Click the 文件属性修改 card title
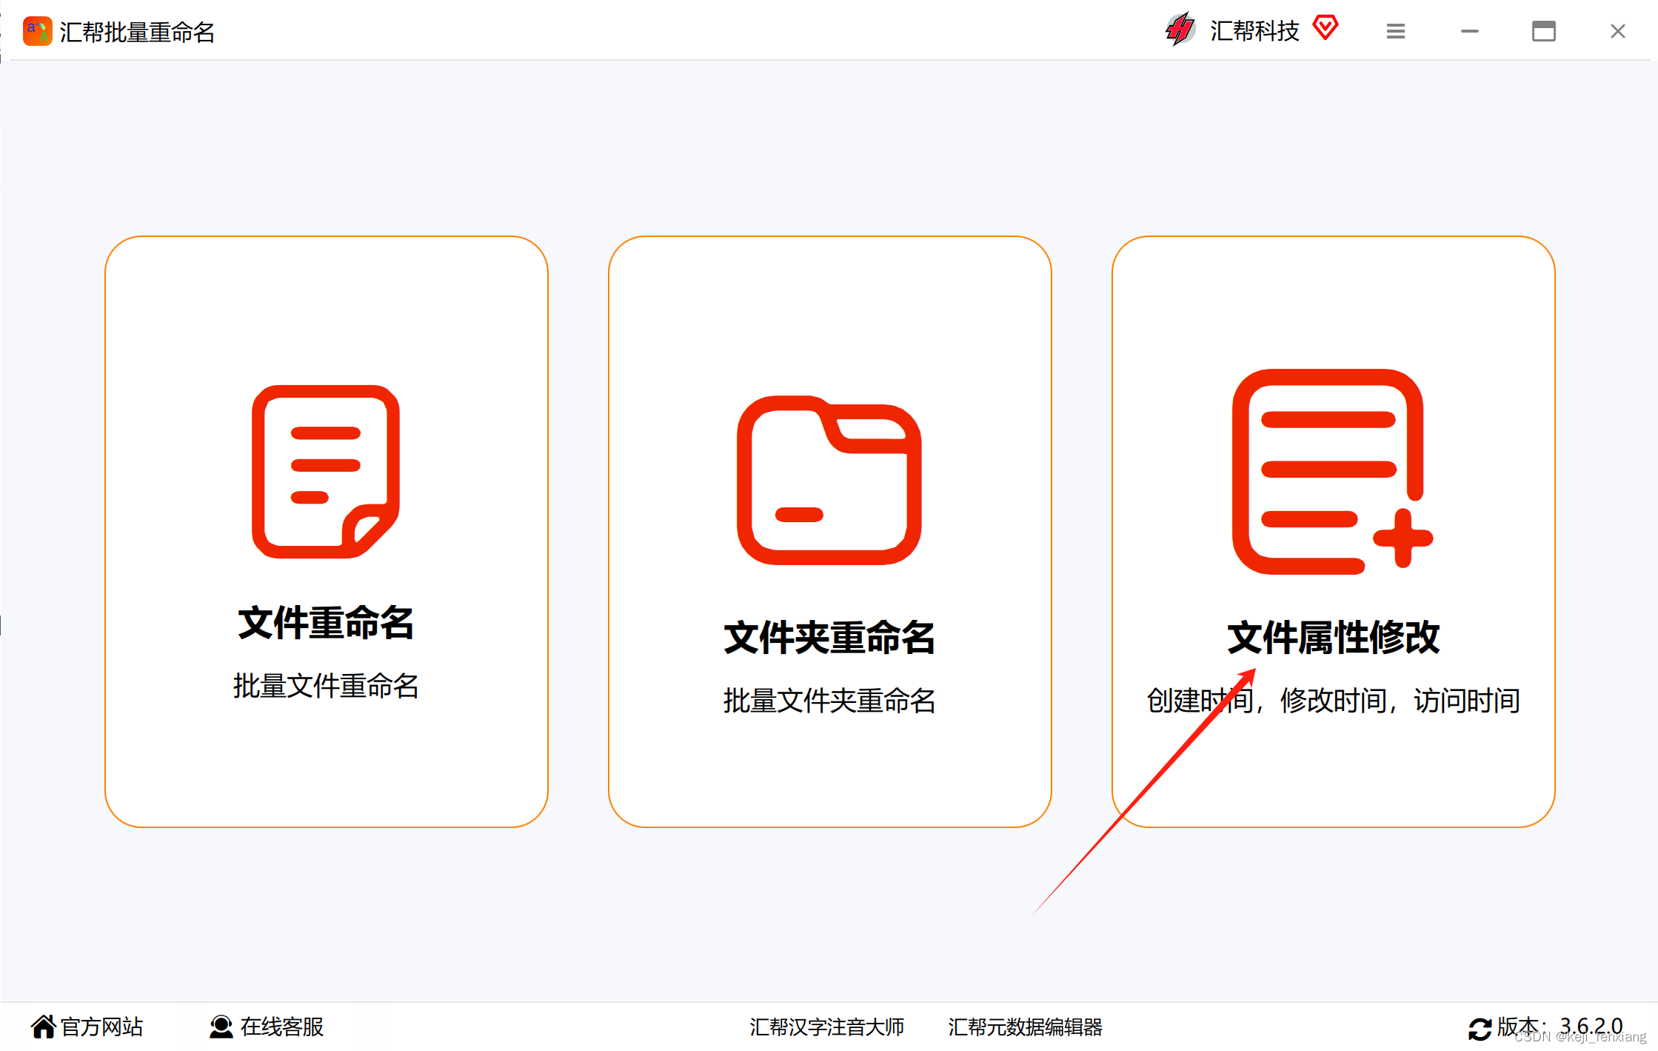The image size is (1658, 1051). coord(1333,637)
